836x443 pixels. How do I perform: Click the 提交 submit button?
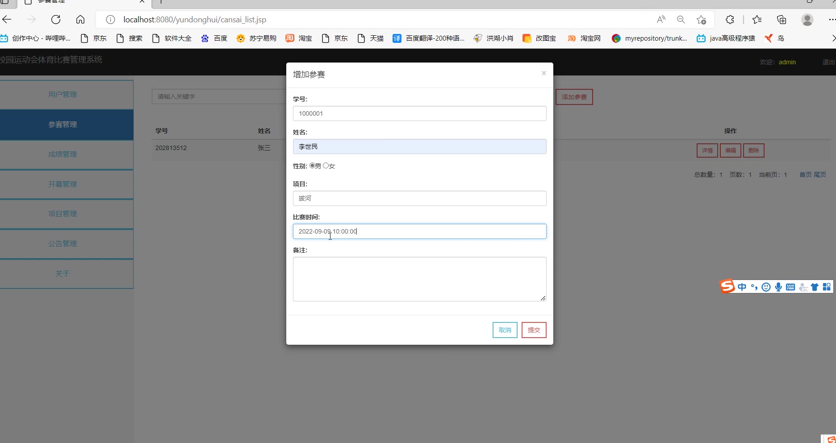pyautogui.click(x=534, y=330)
